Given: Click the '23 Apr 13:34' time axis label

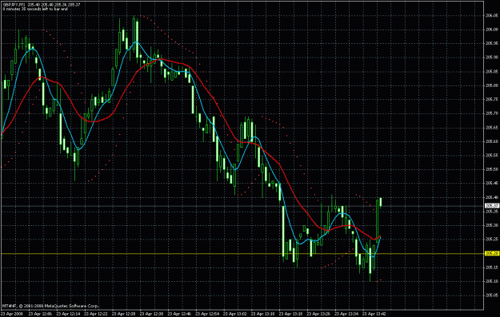Looking at the screenshot, I should (346, 314).
